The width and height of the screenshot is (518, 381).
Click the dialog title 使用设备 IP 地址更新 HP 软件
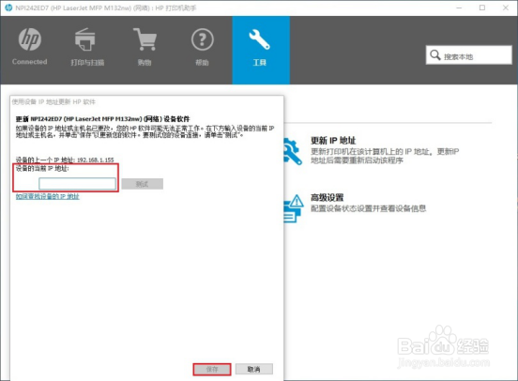(53, 101)
